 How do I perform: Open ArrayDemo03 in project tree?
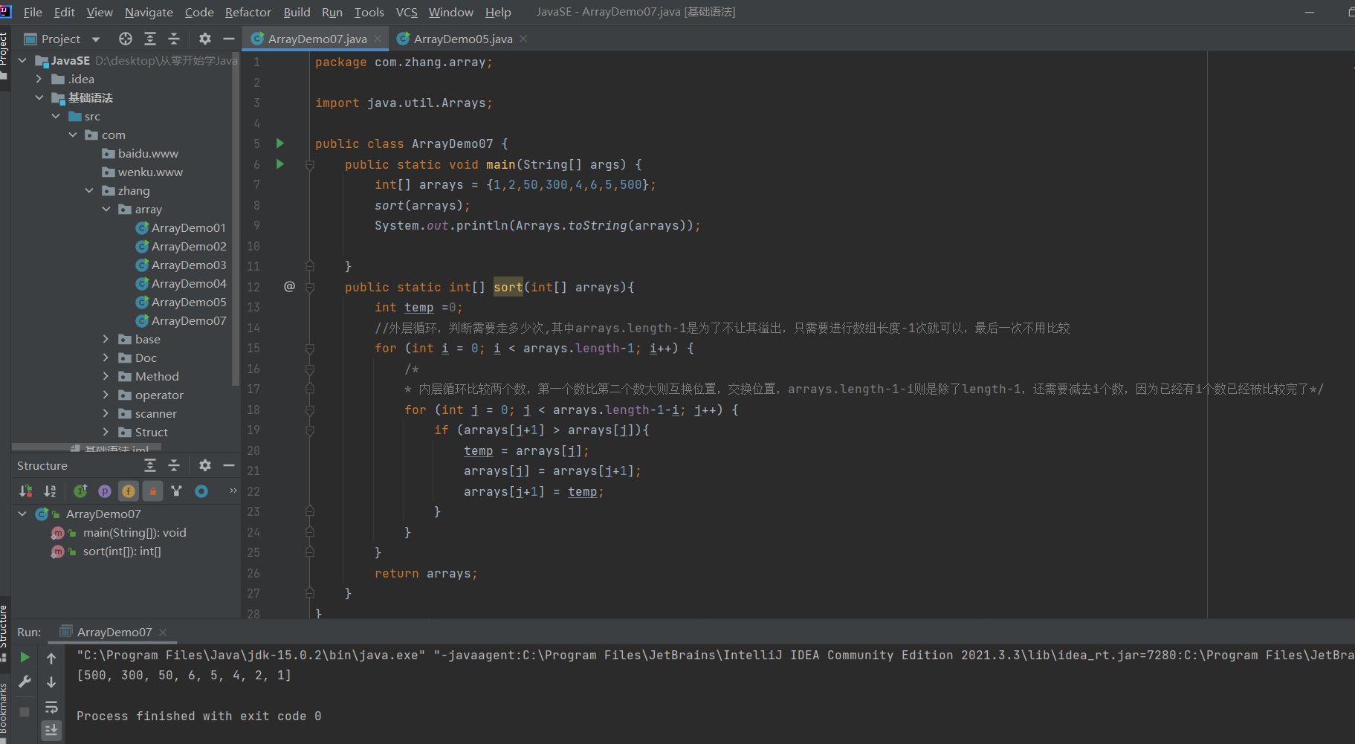coord(189,265)
